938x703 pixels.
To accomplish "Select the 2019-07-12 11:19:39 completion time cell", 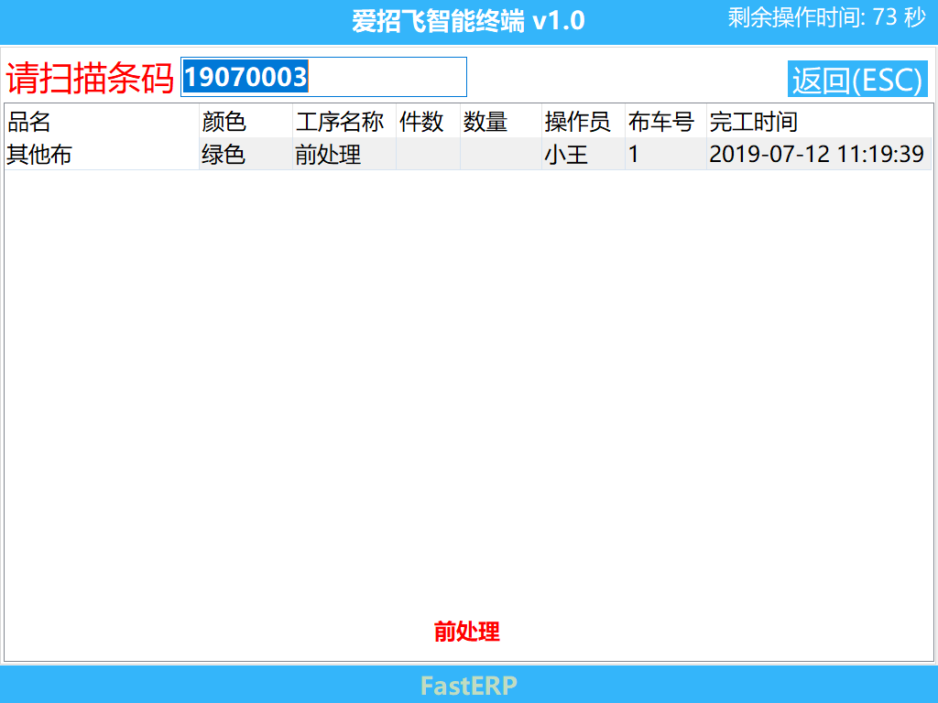I will (819, 154).
